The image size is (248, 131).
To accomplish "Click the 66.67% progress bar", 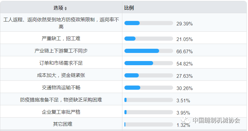I will pos(149,51).
